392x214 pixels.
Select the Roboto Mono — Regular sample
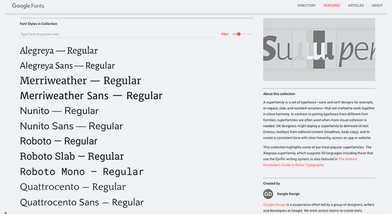tap(82, 172)
